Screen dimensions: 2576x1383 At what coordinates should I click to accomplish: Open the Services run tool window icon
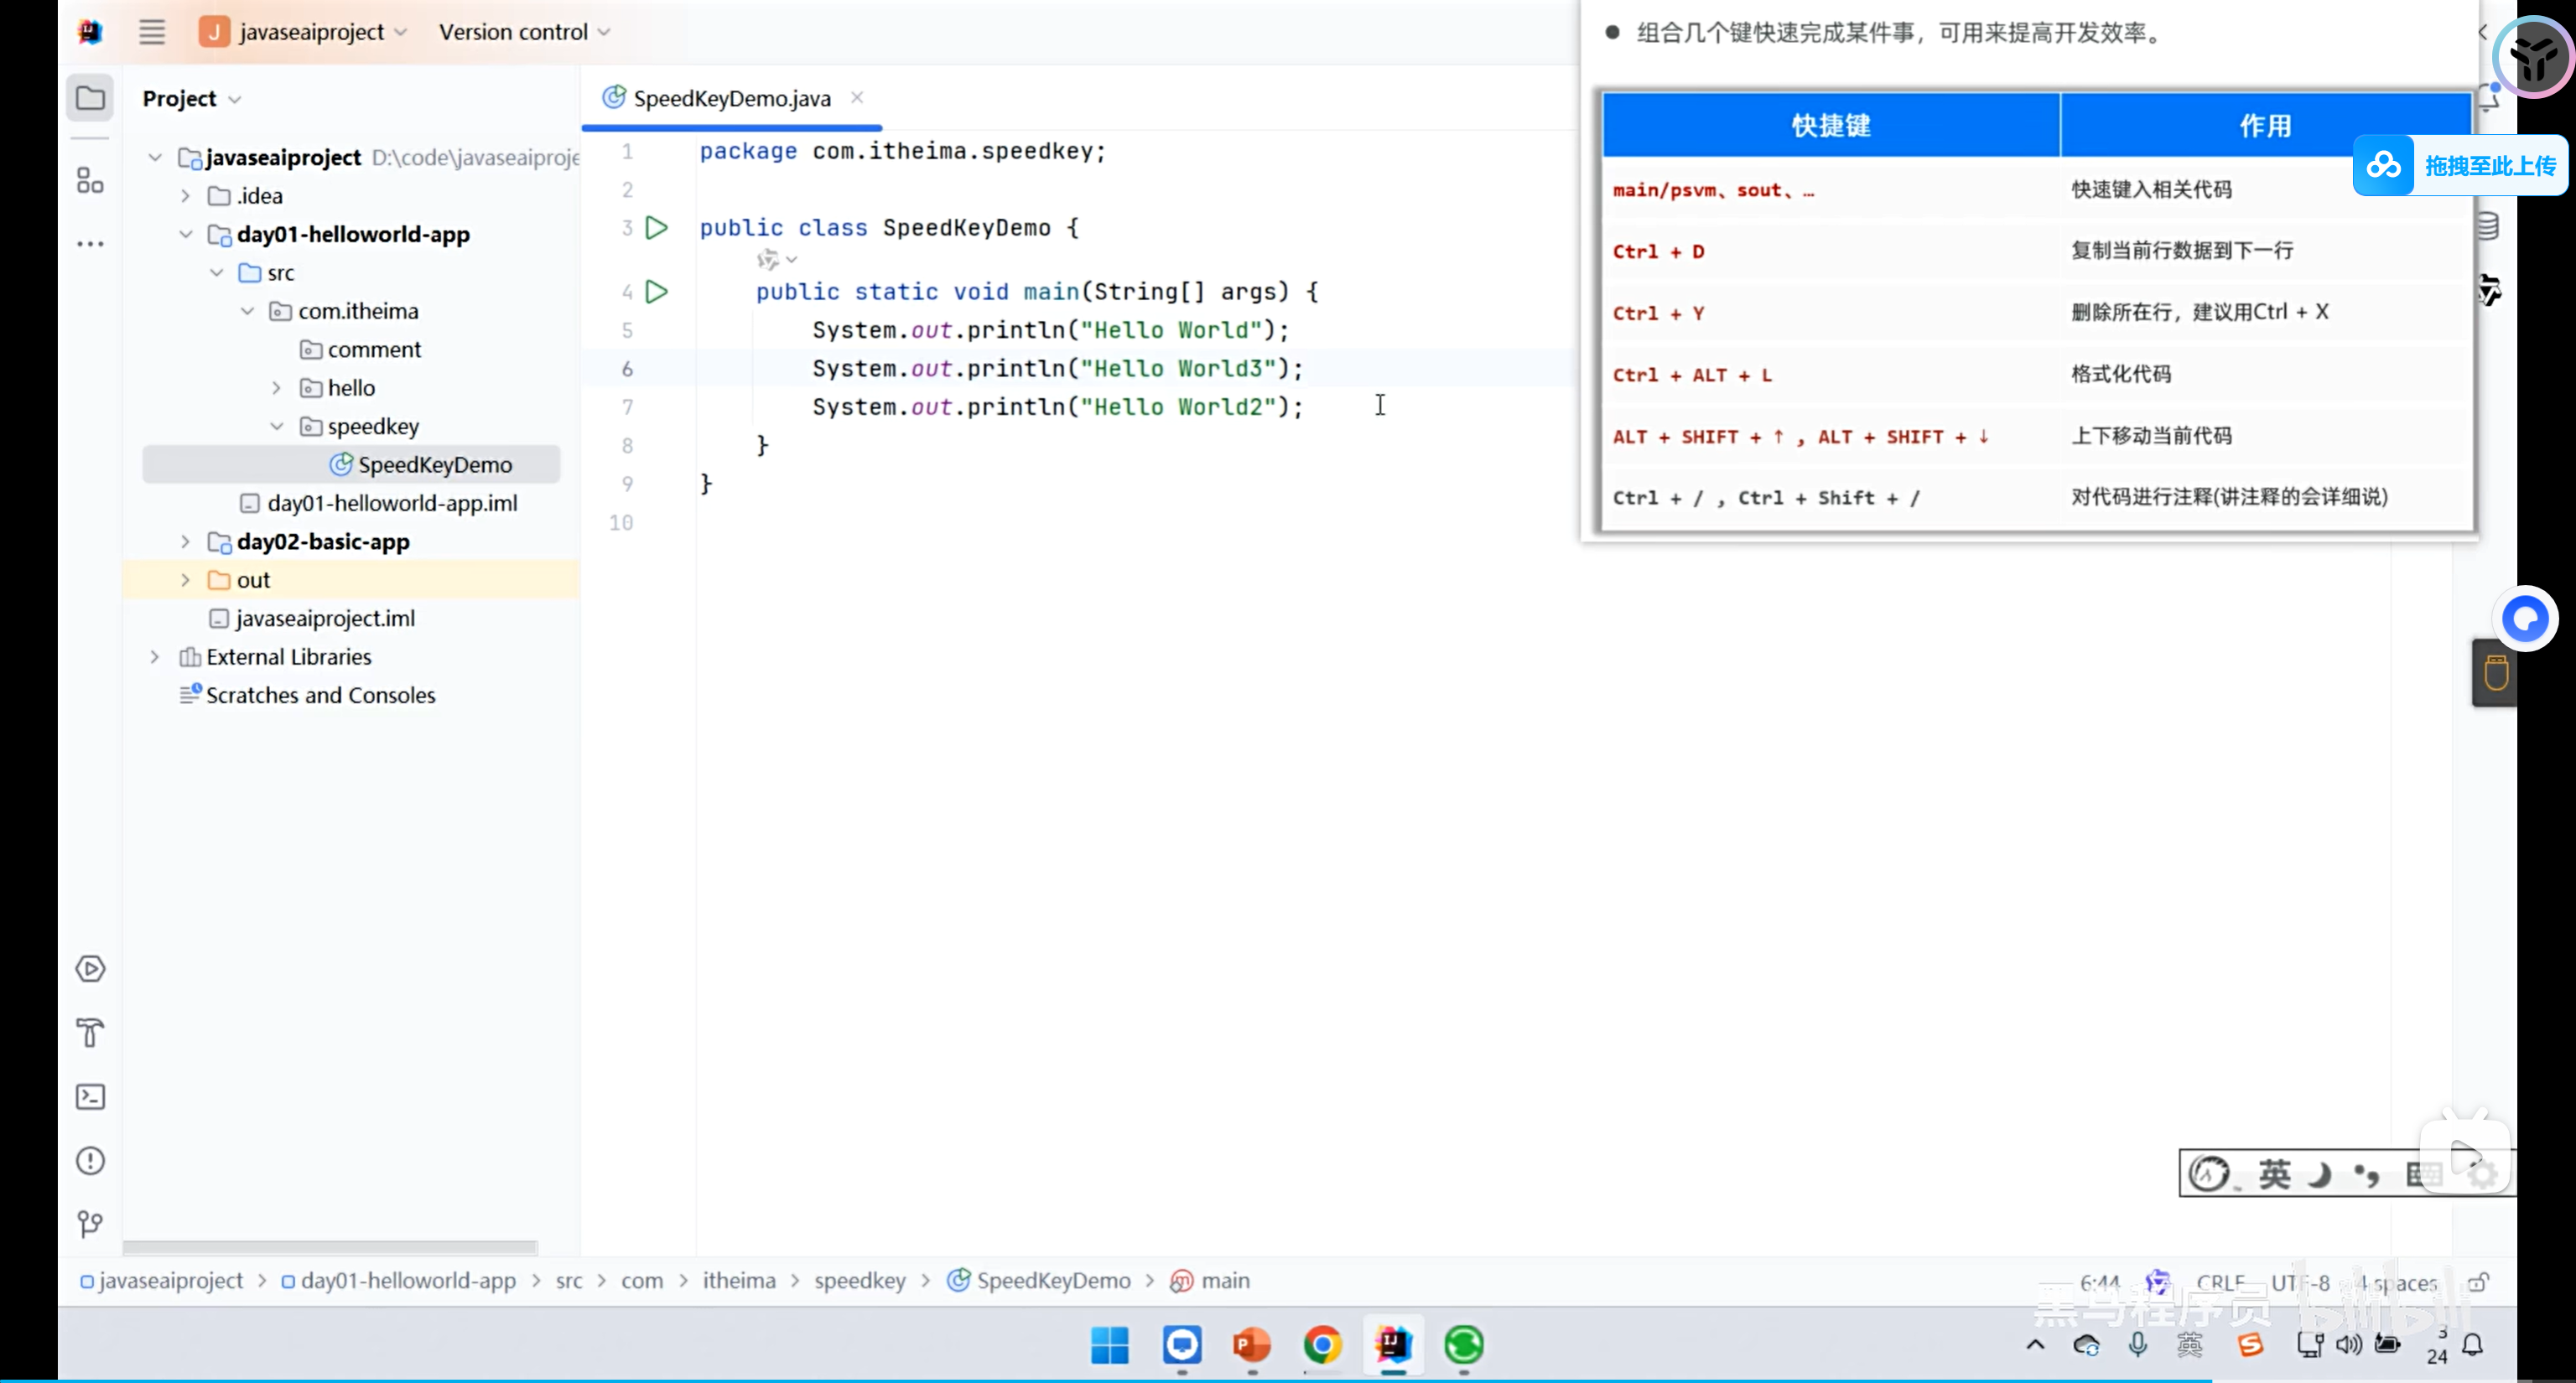(90, 968)
